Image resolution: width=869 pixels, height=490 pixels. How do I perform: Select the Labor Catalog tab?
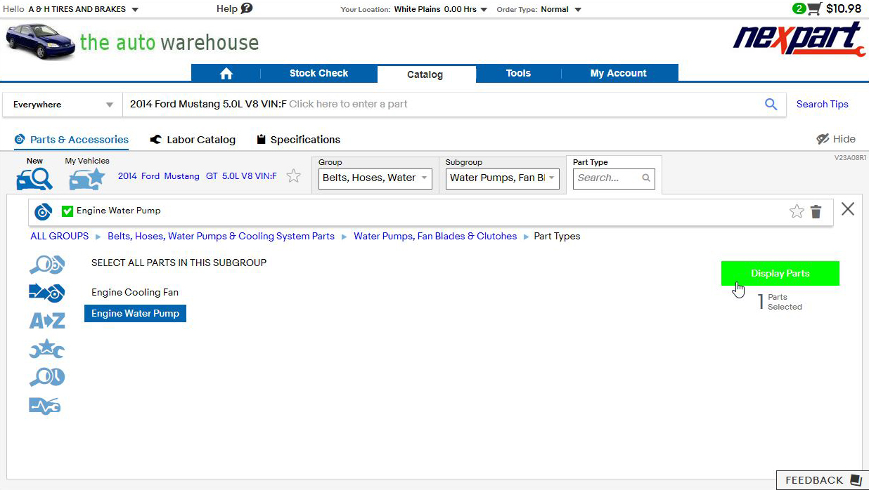coord(193,140)
